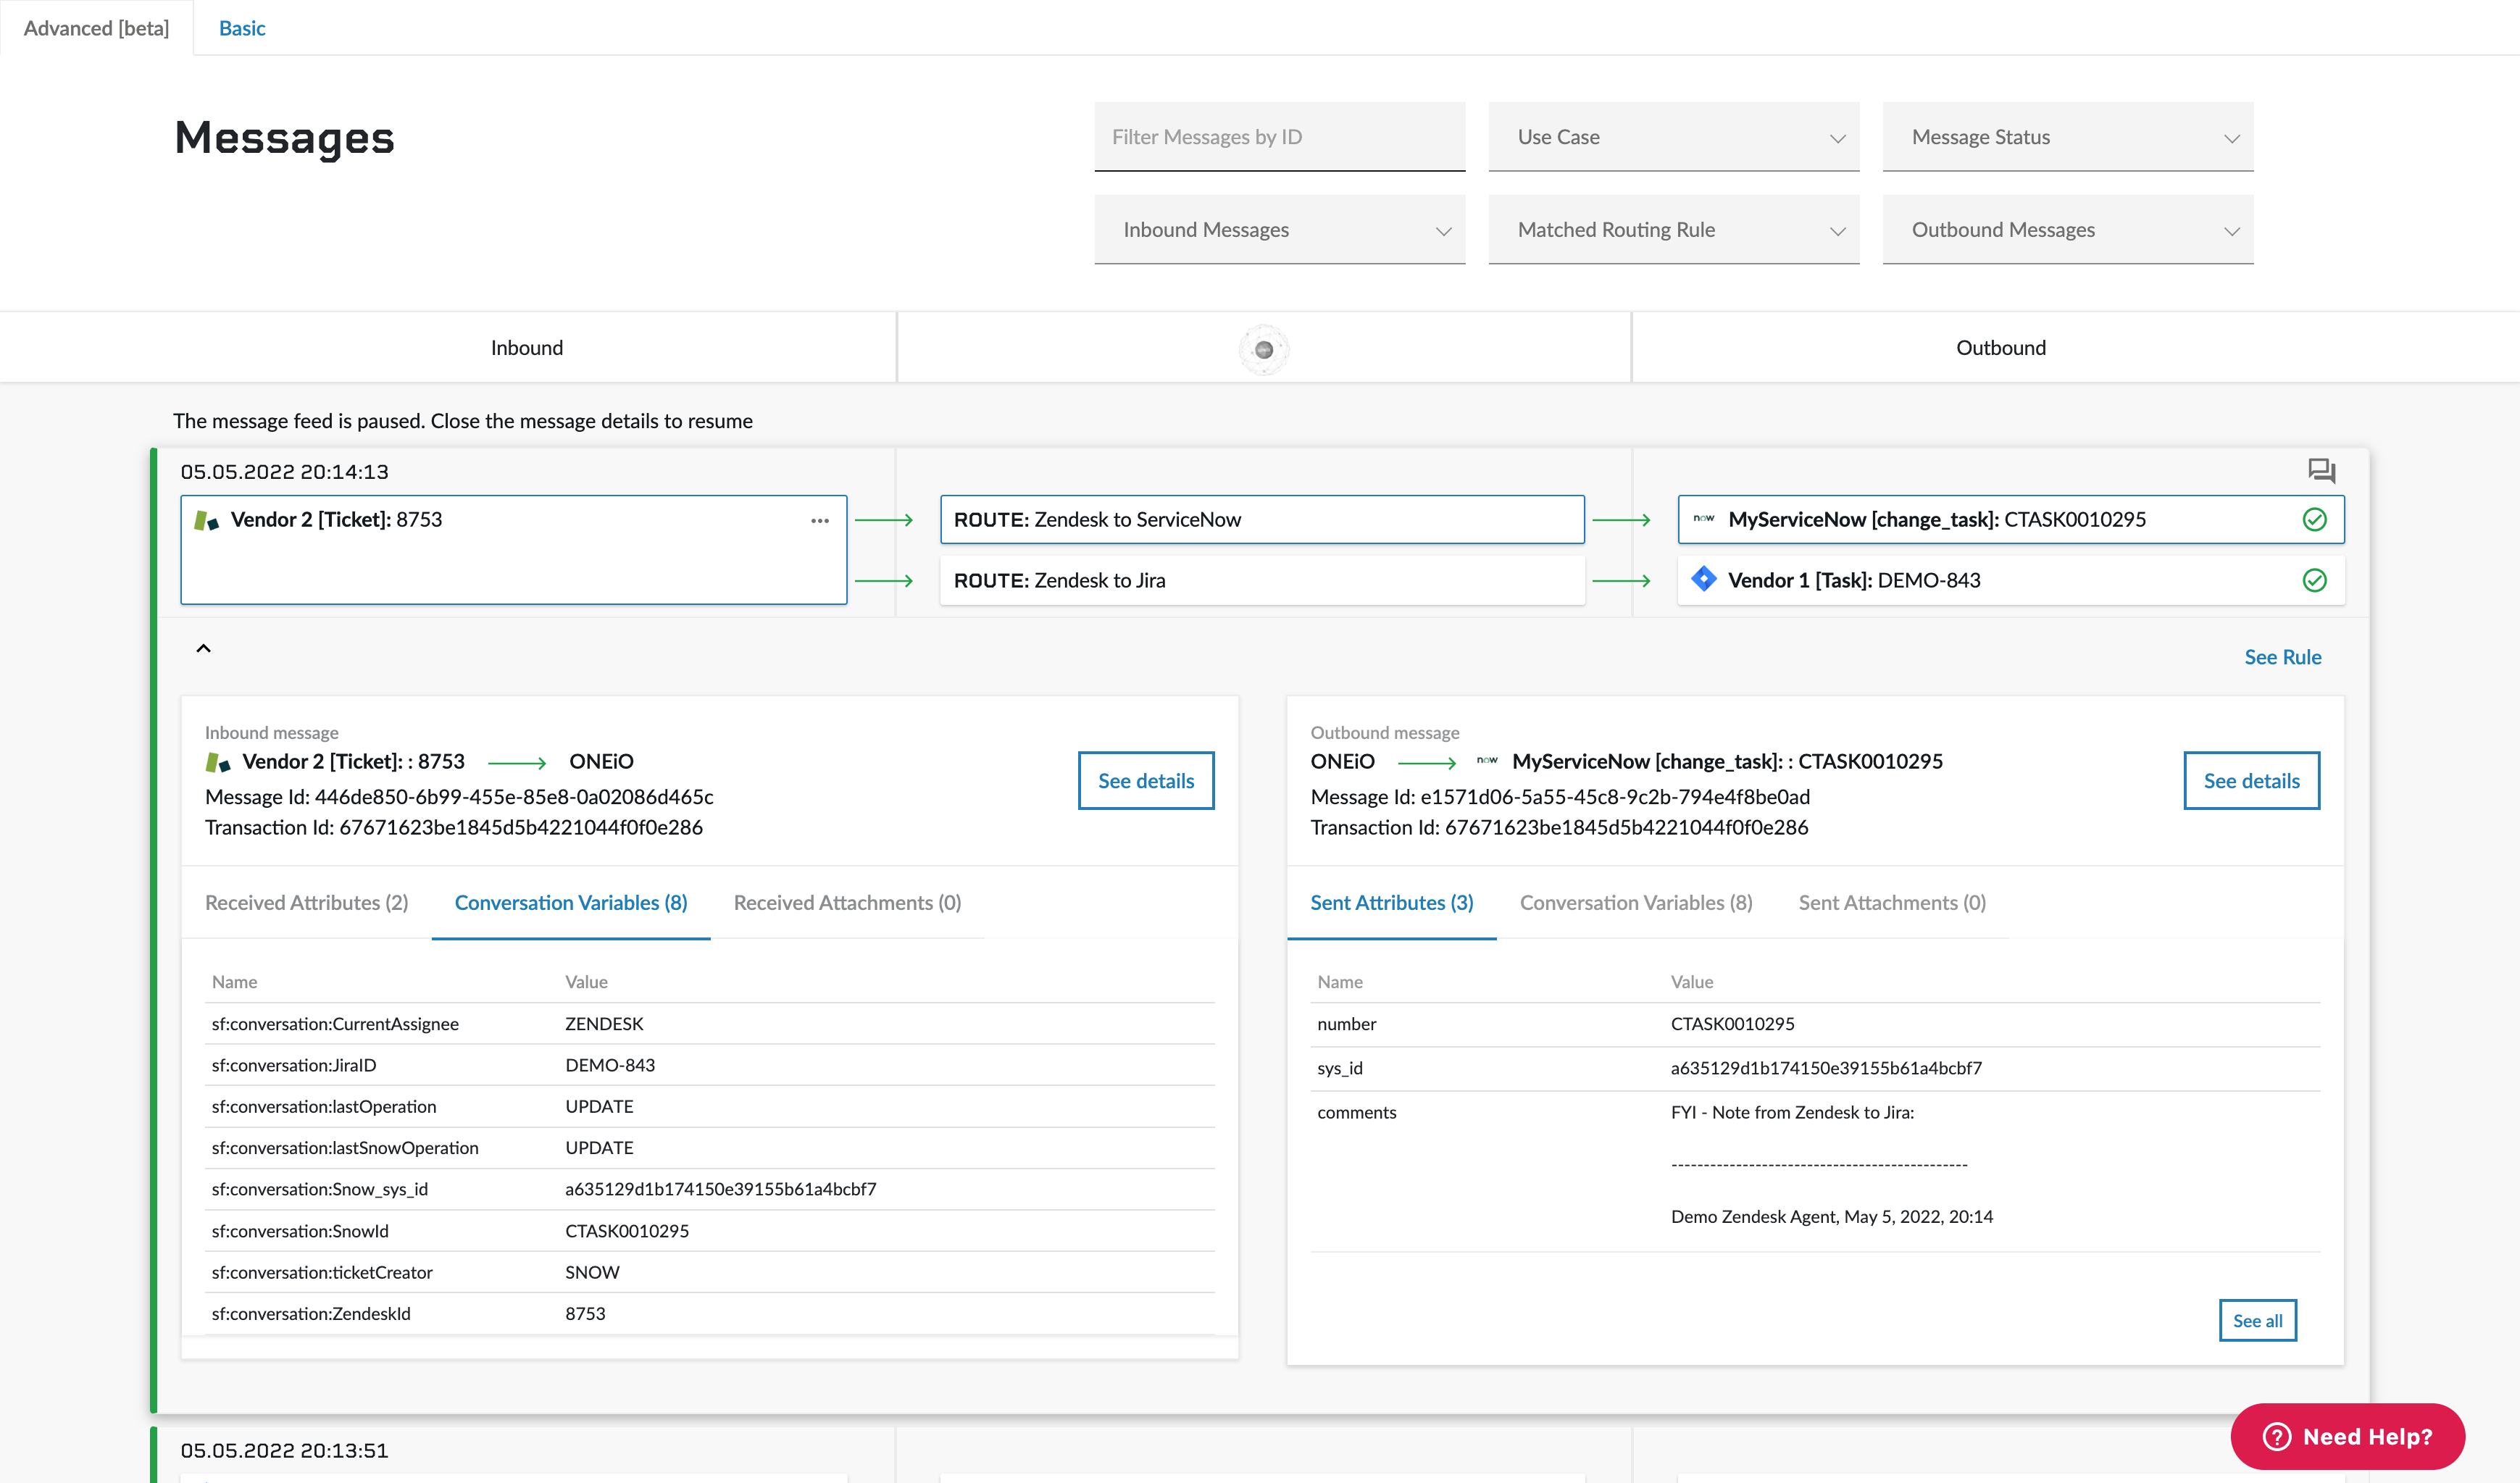Image resolution: width=2520 pixels, height=1483 pixels.
Task: Switch to the Basic tab
Action: (x=242, y=28)
